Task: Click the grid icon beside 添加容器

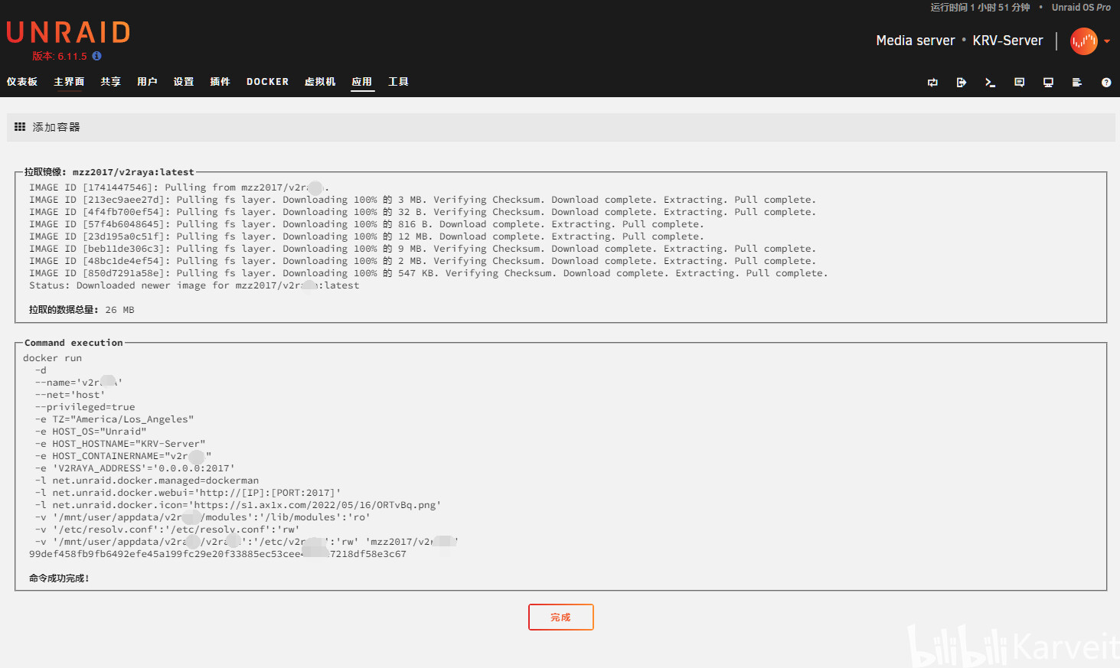Action: (x=20, y=127)
